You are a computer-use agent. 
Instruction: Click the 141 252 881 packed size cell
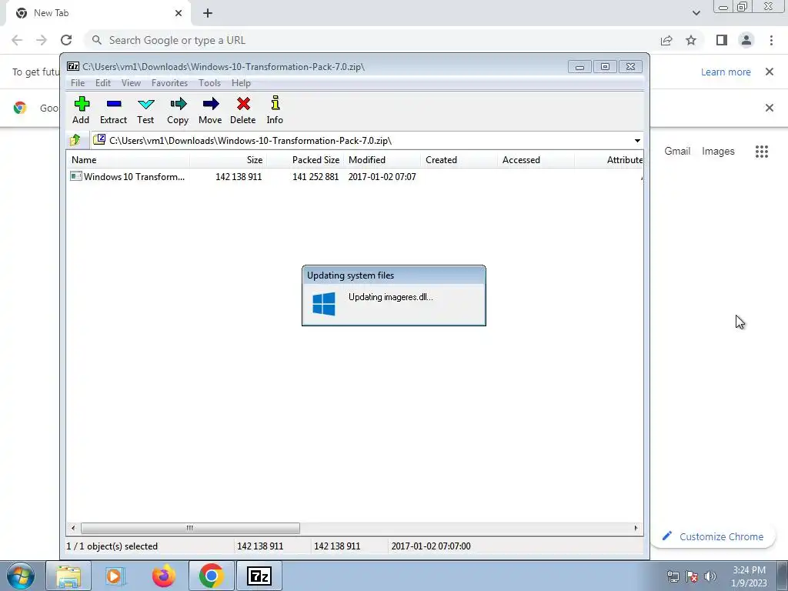click(316, 177)
